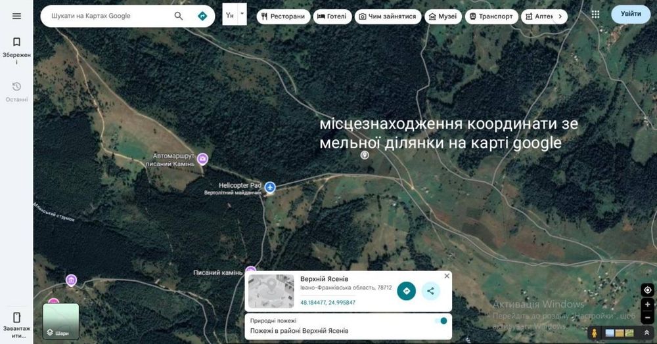Open Пожежі в районі Верхній Ясенів
Screen dimensions: 657x344
coord(299,331)
